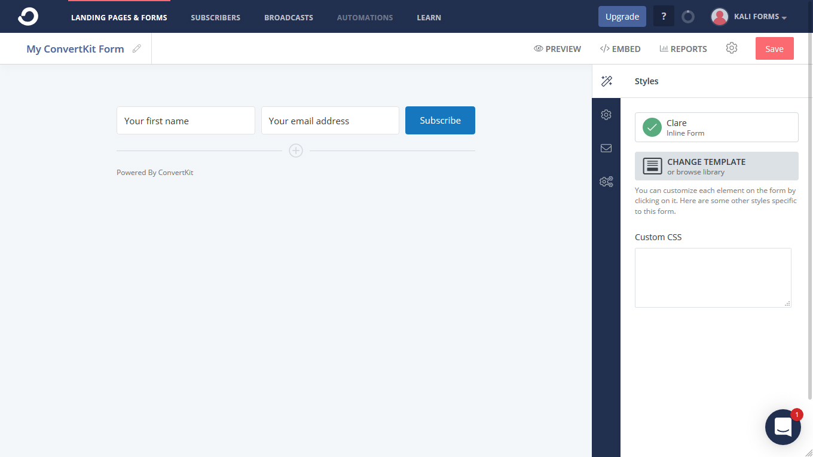Open advanced settings double-gear icon
This screenshot has width=813, height=457.
(606, 182)
